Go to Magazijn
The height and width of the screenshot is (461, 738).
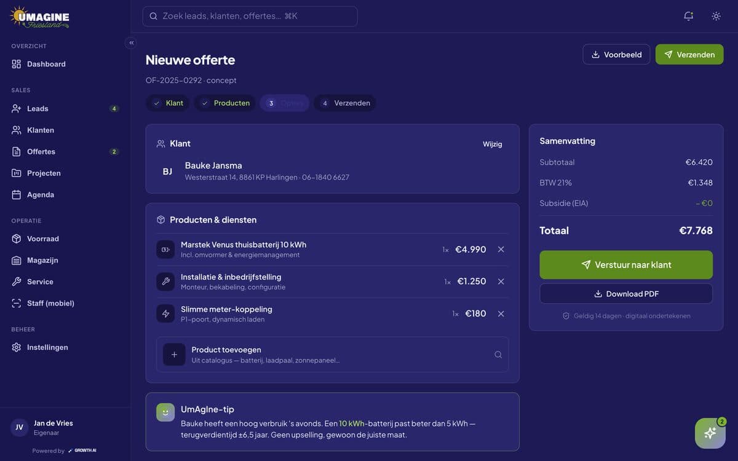click(65, 260)
